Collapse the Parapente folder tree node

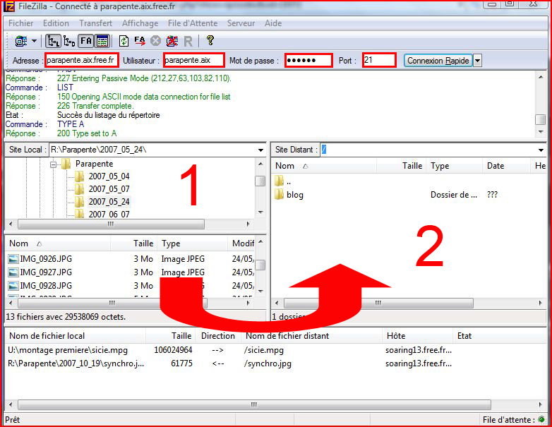(x=53, y=164)
